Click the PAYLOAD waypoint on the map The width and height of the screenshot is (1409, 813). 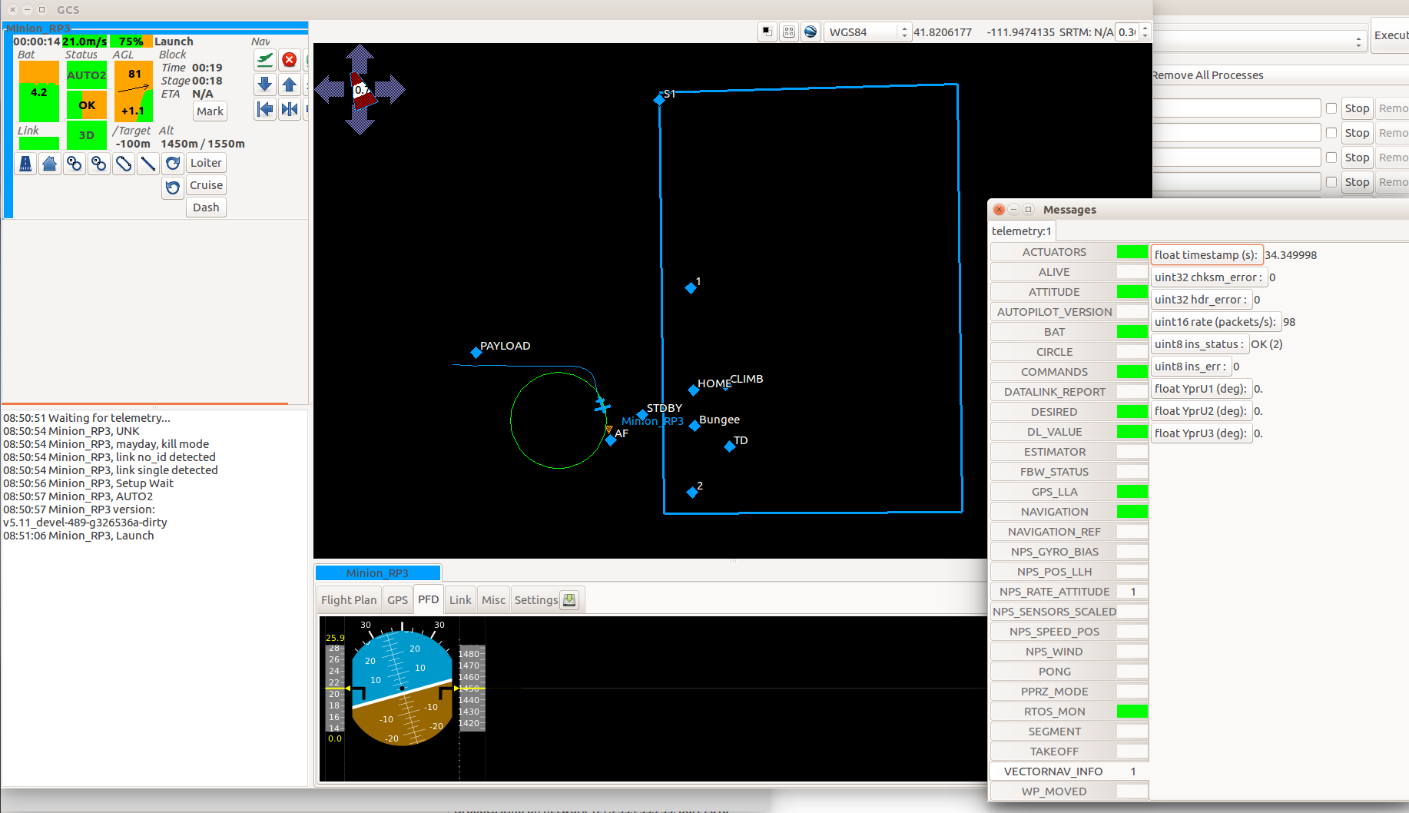click(476, 352)
